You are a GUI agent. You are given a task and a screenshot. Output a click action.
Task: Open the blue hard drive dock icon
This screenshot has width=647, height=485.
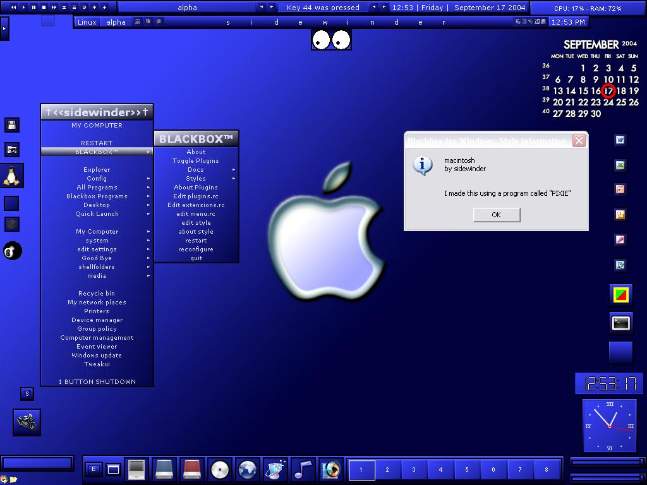(164, 469)
